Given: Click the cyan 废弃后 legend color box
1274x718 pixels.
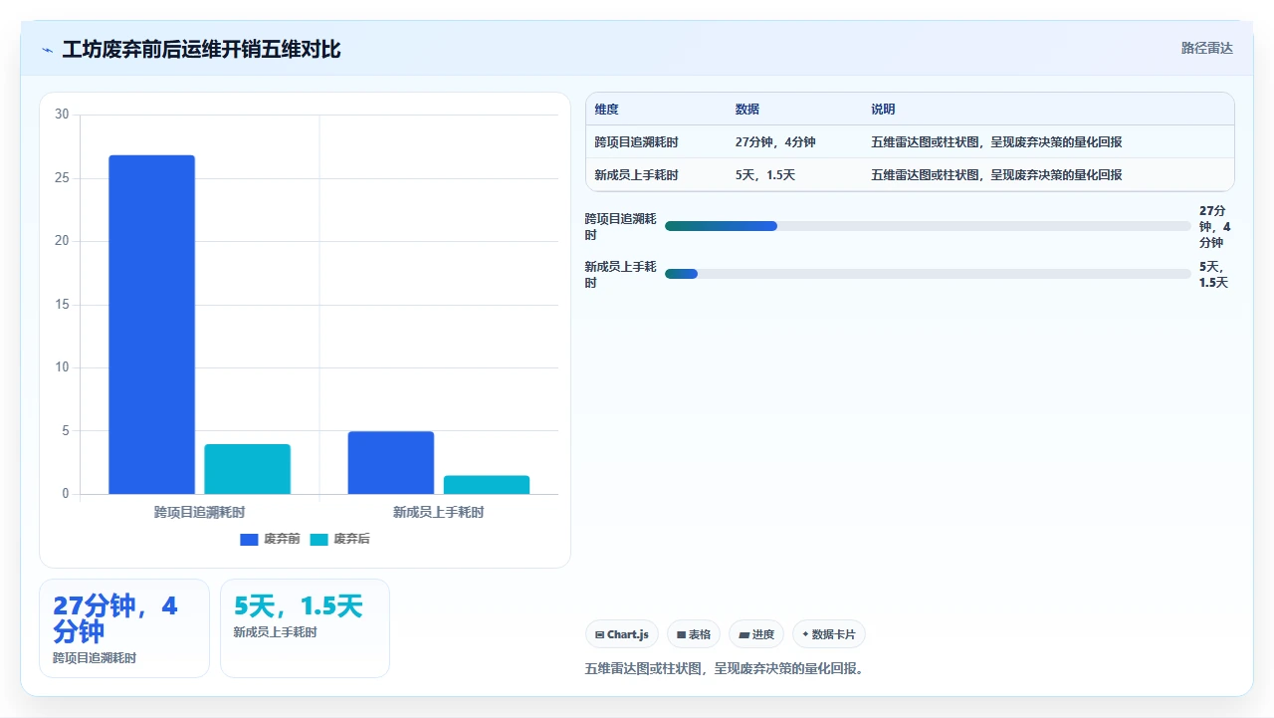Looking at the screenshot, I should [x=318, y=539].
